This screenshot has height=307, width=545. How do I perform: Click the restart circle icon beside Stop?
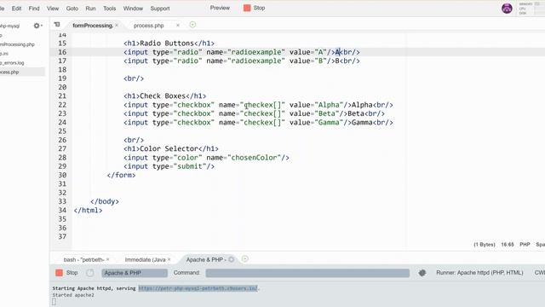pos(90,273)
